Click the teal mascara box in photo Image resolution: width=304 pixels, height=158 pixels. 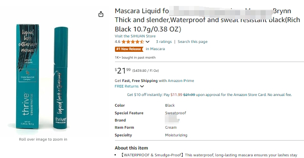(x=27, y=76)
